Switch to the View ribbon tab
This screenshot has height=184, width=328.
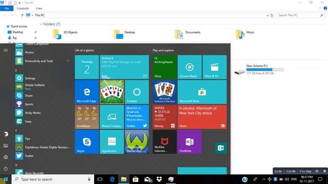39,8
